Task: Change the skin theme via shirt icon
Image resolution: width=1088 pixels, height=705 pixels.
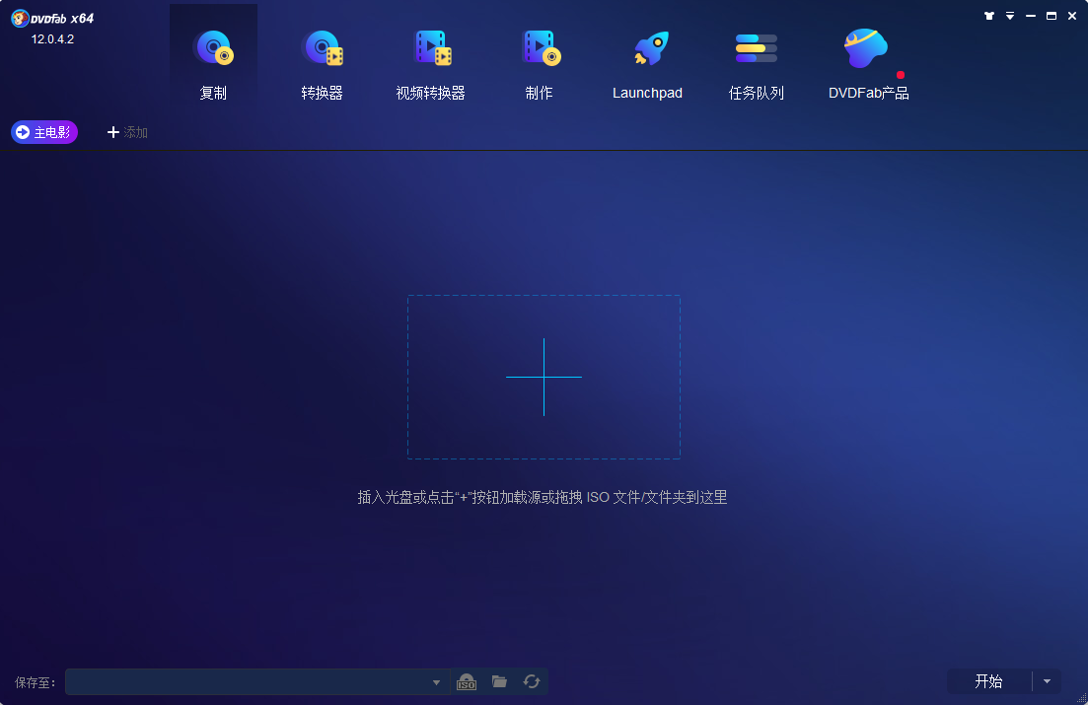Action: pyautogui.click(x=988, y=16)
